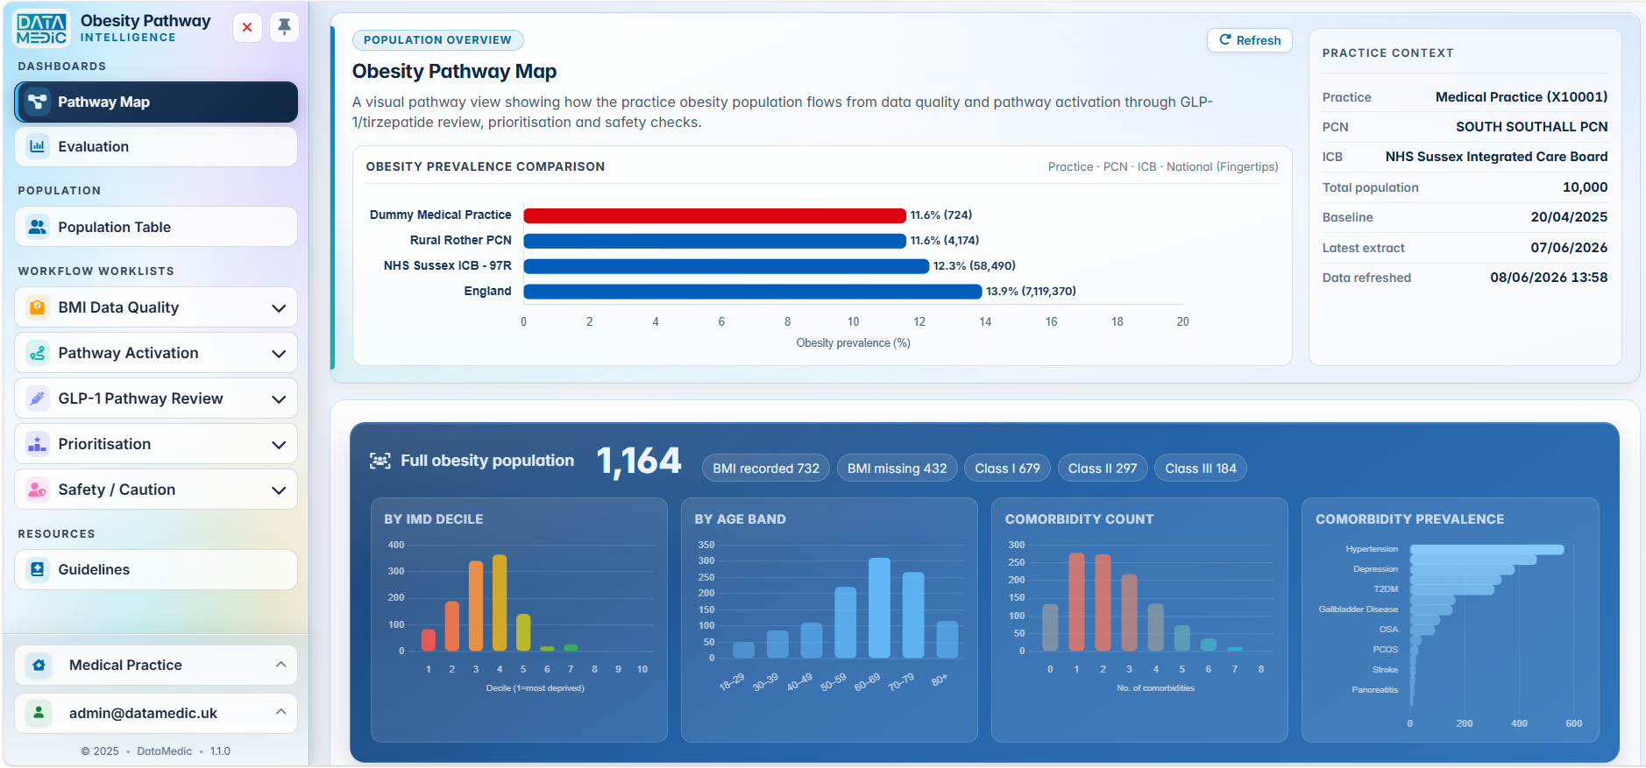1646x768 pixels.
Task: Click the Total population 10,000 value
Action: (1585, 187)
